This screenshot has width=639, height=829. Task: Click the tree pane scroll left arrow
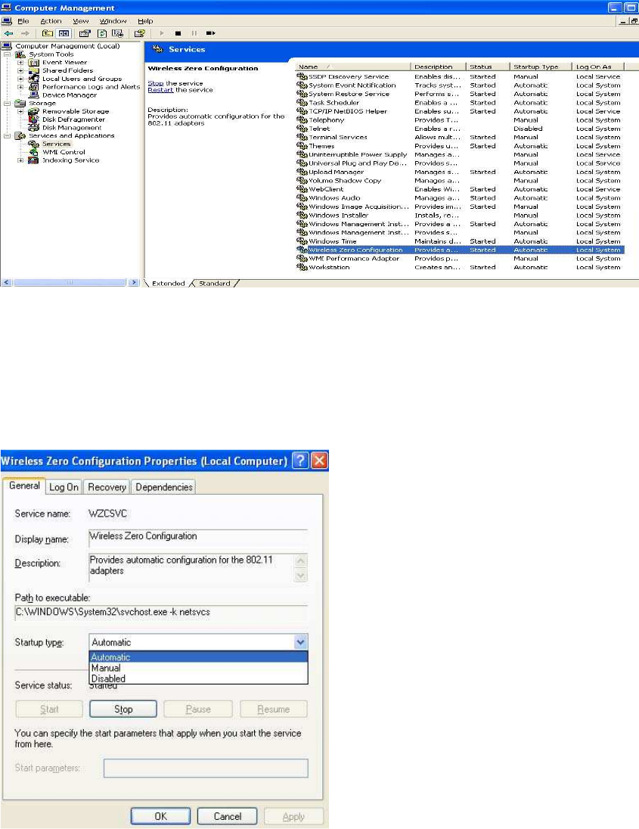tap(6, 283)
